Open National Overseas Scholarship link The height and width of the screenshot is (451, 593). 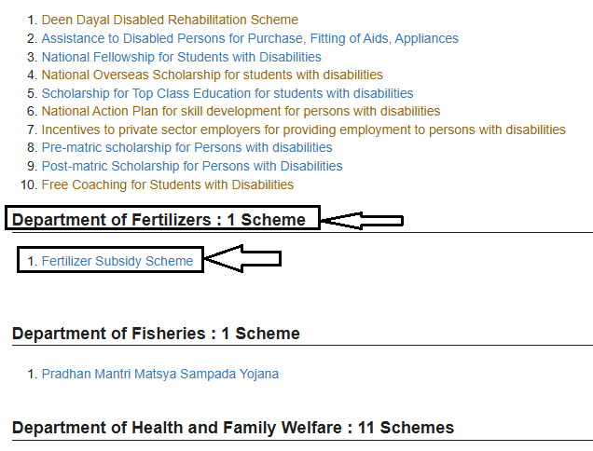(213, 75)
